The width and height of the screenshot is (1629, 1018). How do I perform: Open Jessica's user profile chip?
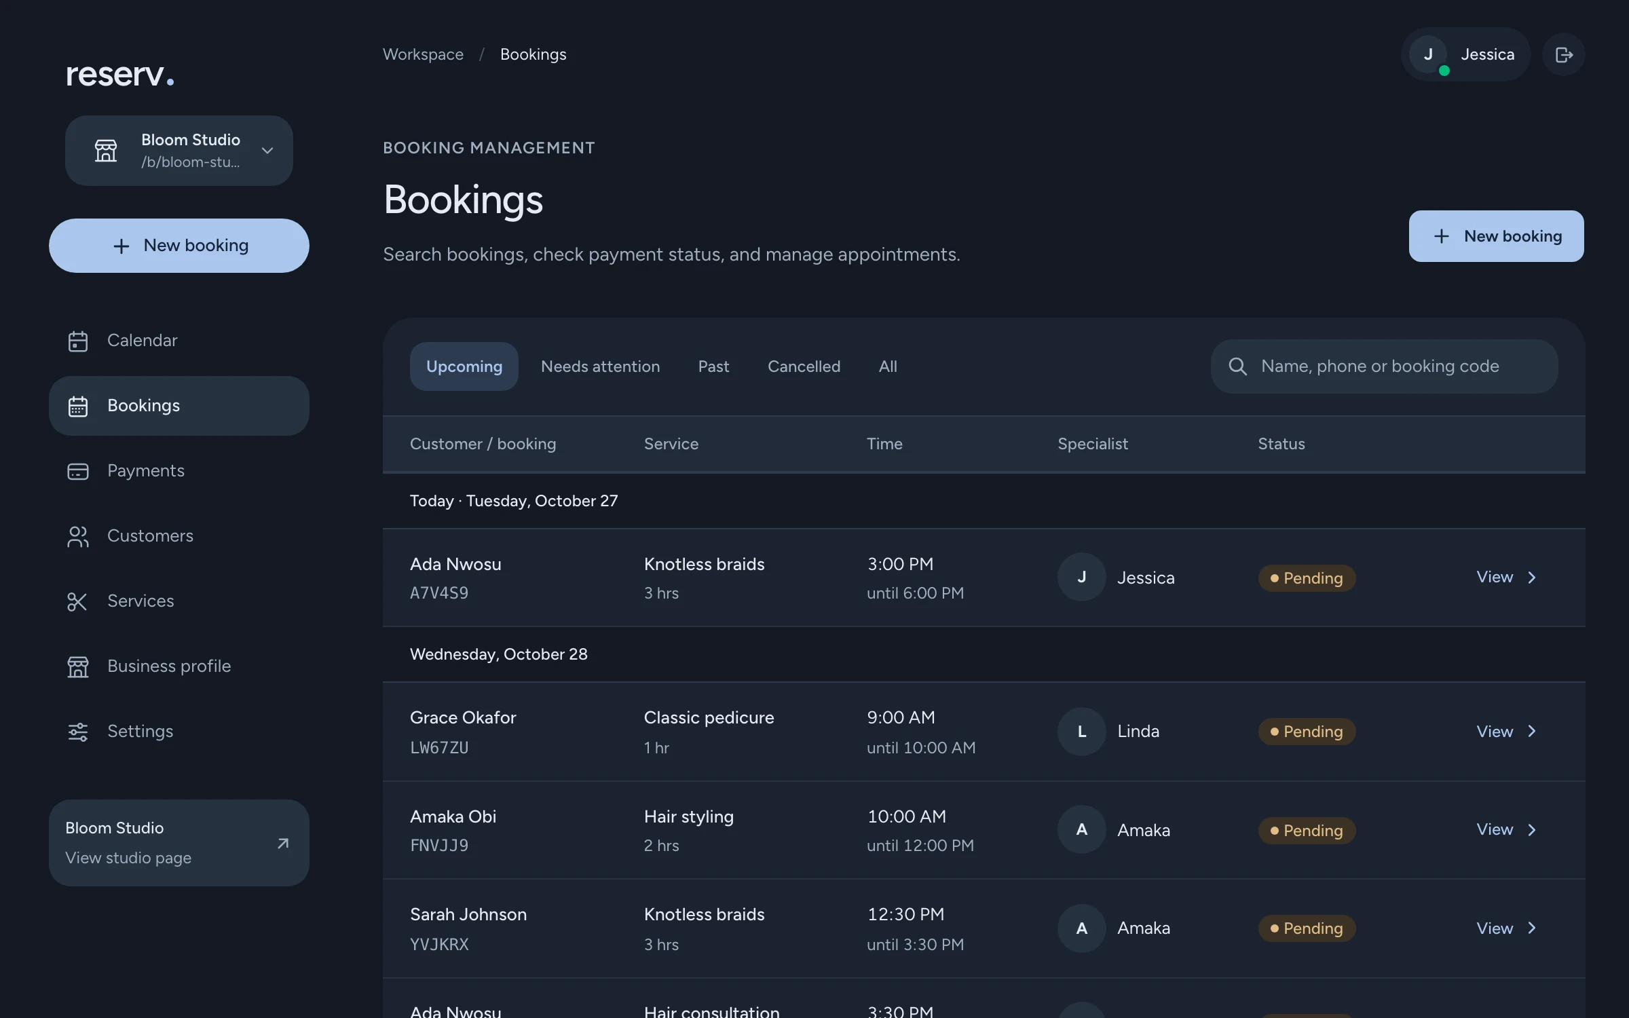tap(1465, 54)
